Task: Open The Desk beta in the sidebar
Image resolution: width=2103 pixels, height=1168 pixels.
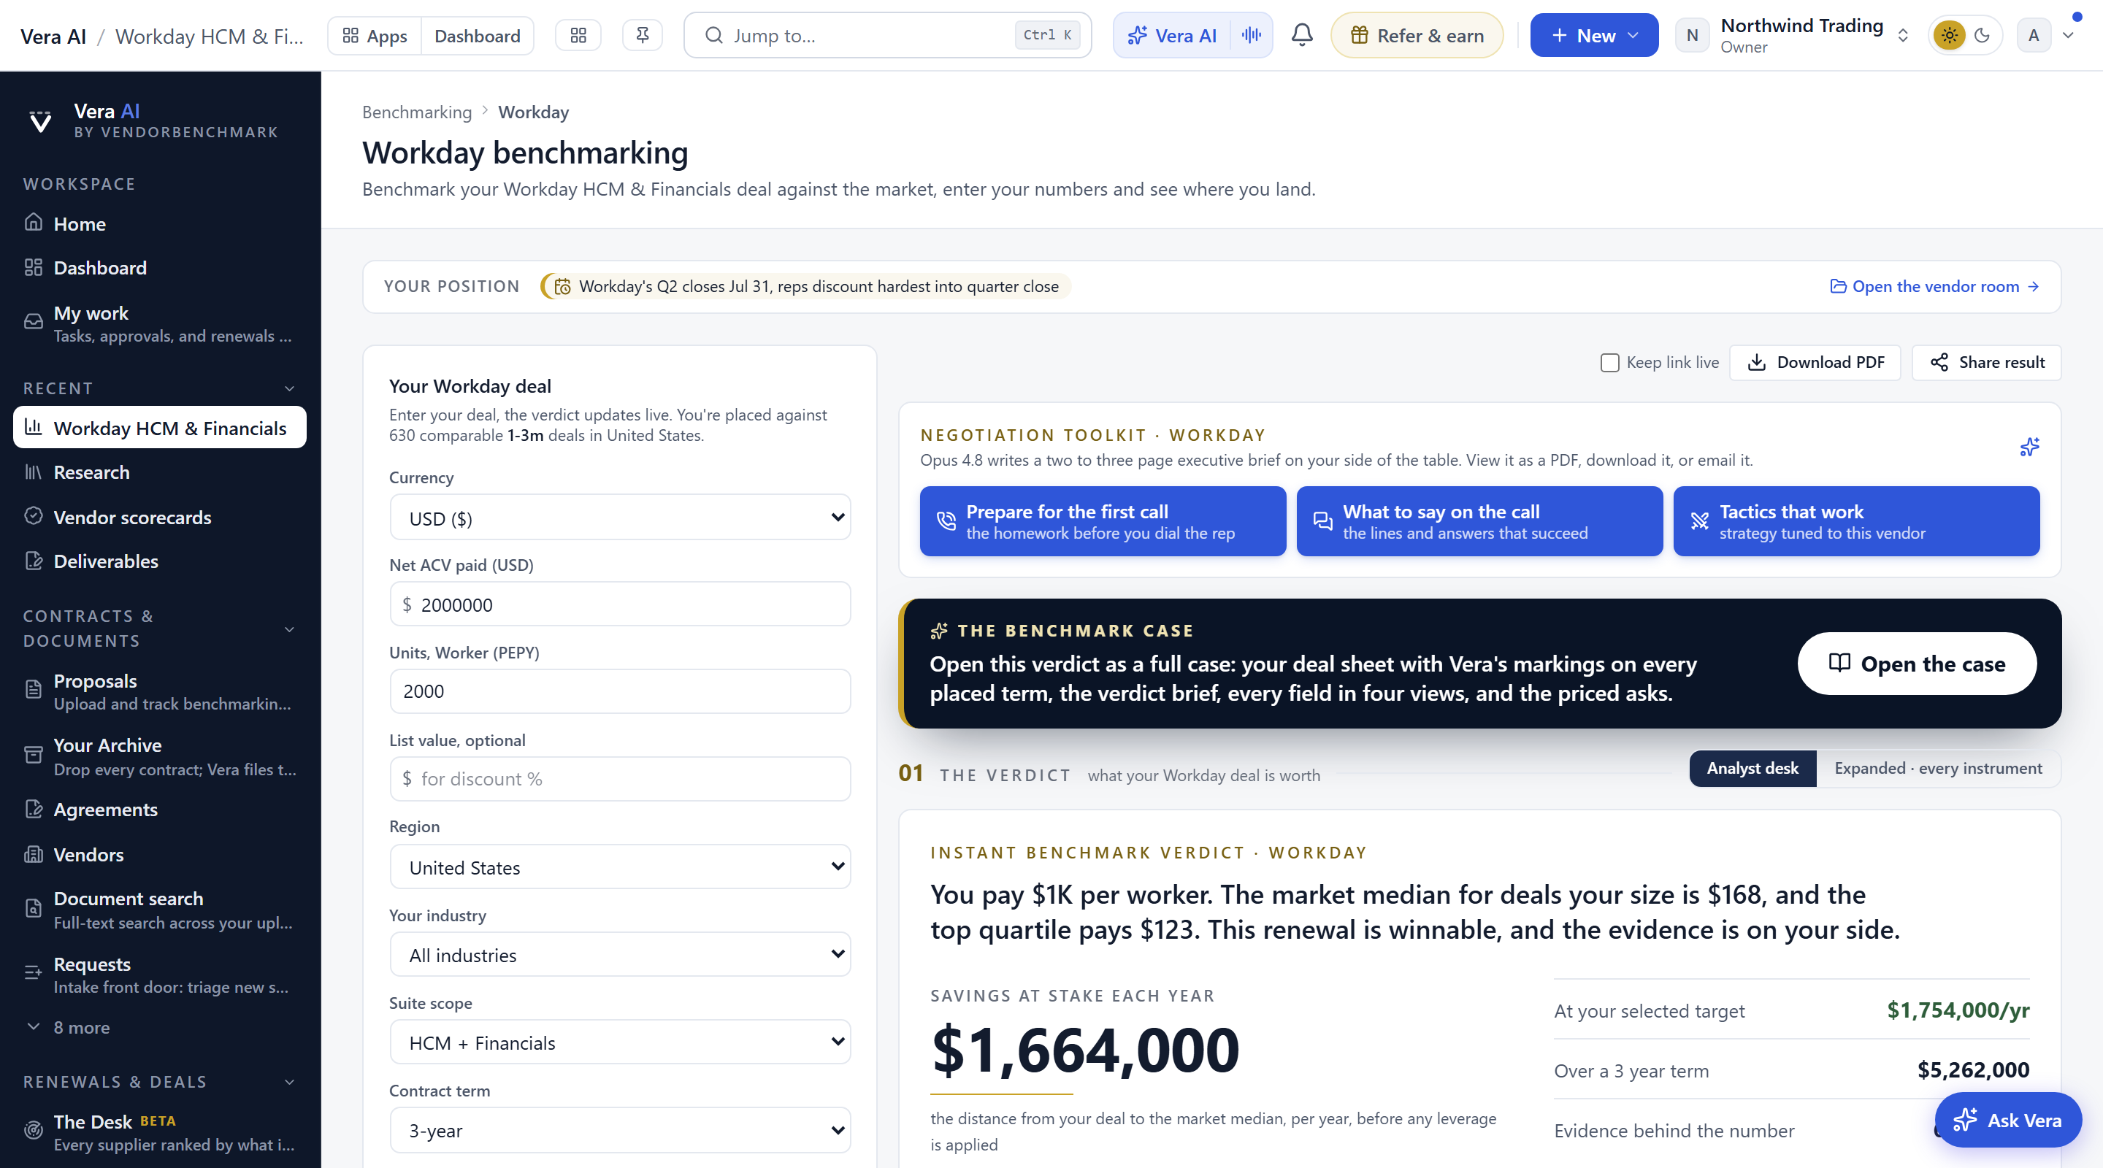Action: tap(160, 1132)
